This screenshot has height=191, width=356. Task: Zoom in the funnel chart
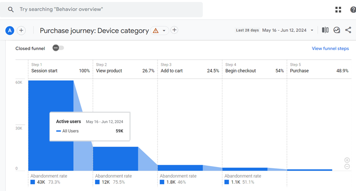pos(347,160)
